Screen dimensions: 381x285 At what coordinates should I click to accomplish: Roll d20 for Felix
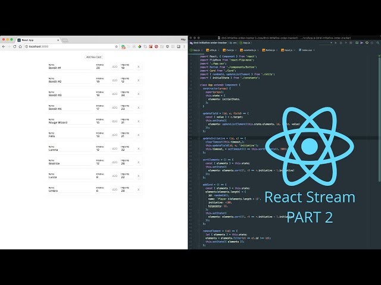(x=114, y=135)
